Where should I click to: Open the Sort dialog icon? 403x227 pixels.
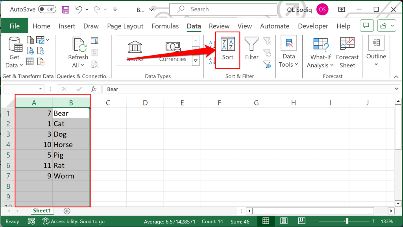pos(228,50)
